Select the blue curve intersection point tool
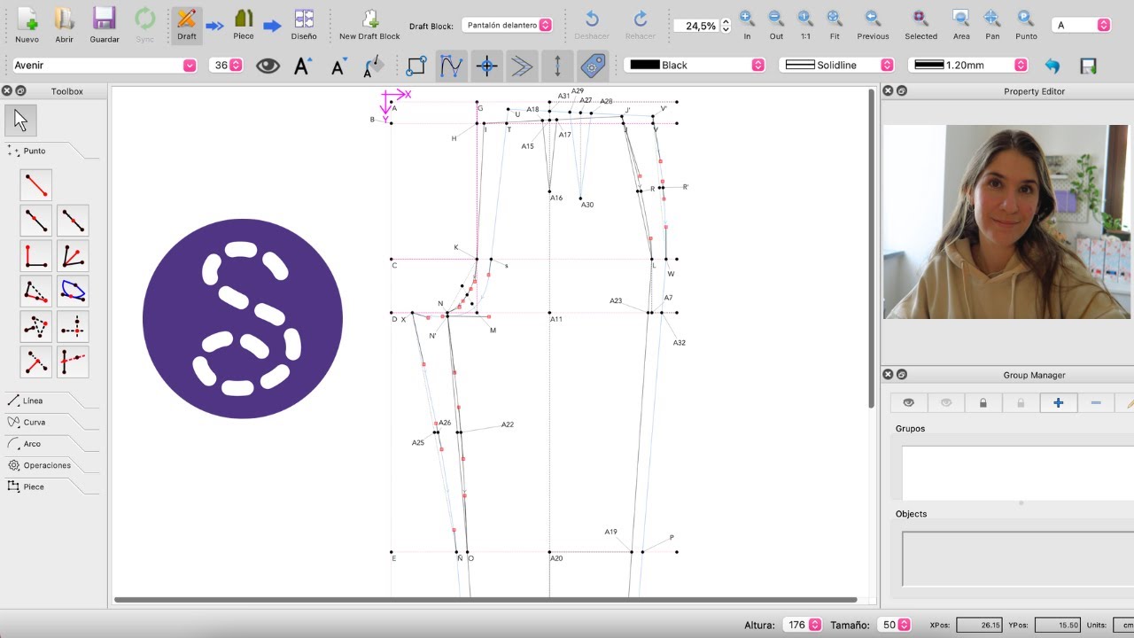 pyautogui.click(x=74, y=292)
